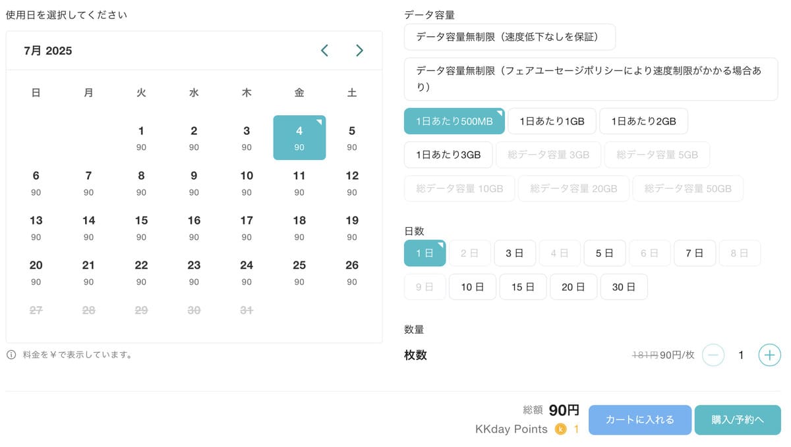Click the 総データ容量 3GB option
The width and height of the screenshot is (791, 447).
click(x=548, y=155)
